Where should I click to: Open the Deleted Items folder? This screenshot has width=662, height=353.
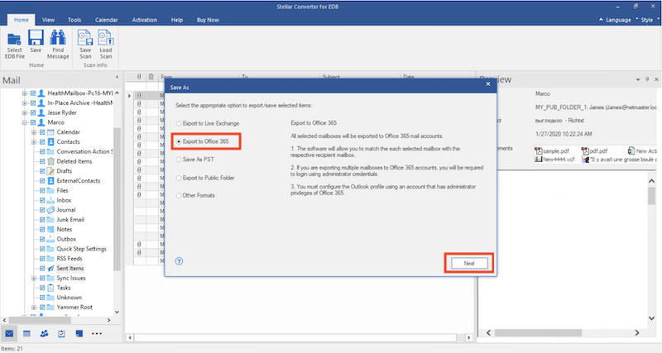click(74, 161)
